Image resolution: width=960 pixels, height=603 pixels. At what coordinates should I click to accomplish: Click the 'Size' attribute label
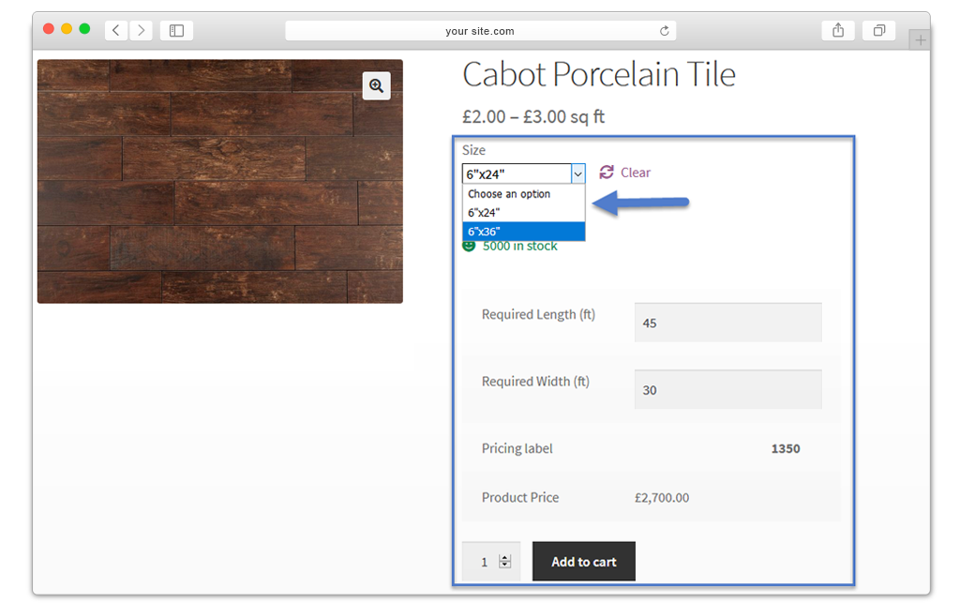(473, 150)
